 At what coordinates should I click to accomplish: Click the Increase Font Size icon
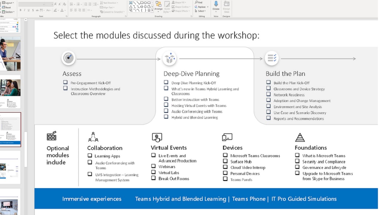pyautogui.click(x=56, y=4)
